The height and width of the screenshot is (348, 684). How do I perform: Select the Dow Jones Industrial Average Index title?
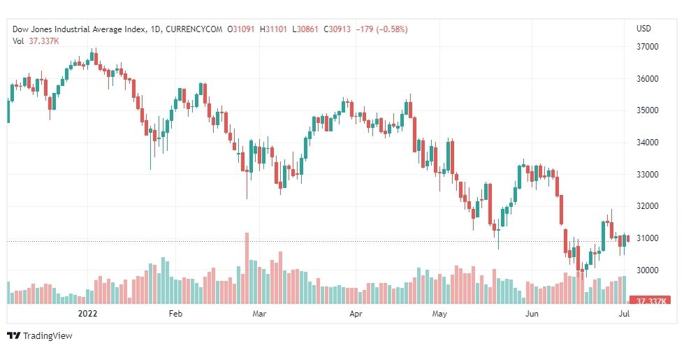point(80,29)
